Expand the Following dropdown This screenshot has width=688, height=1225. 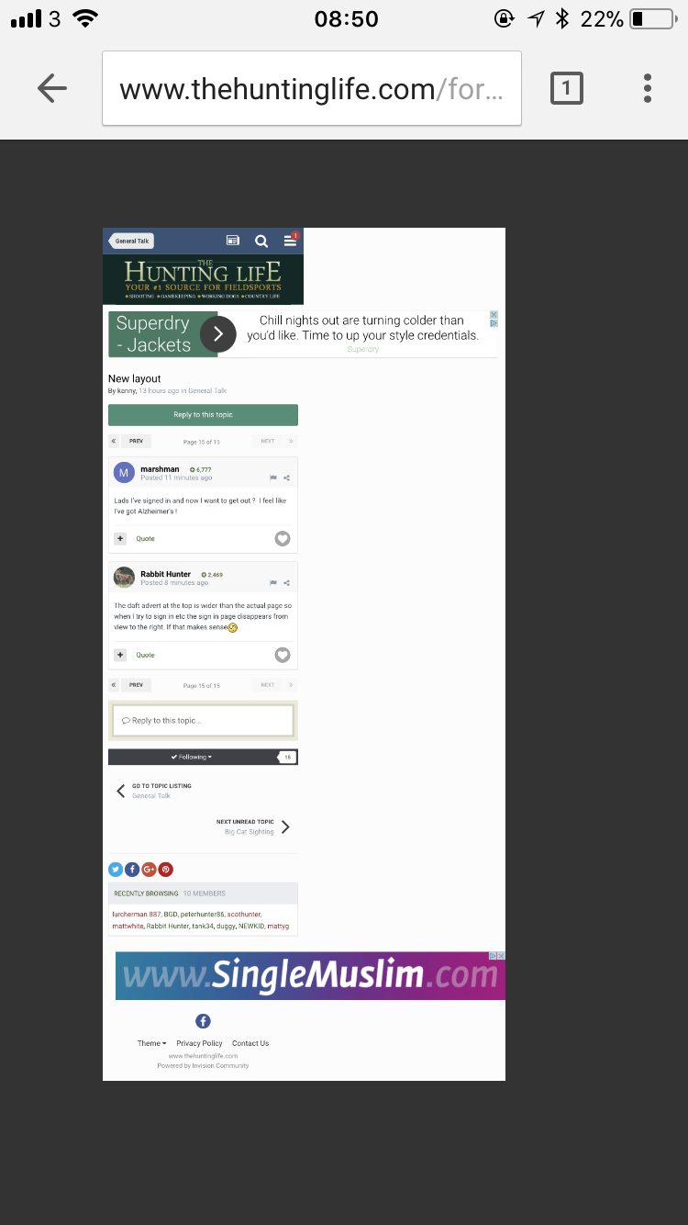192,757
